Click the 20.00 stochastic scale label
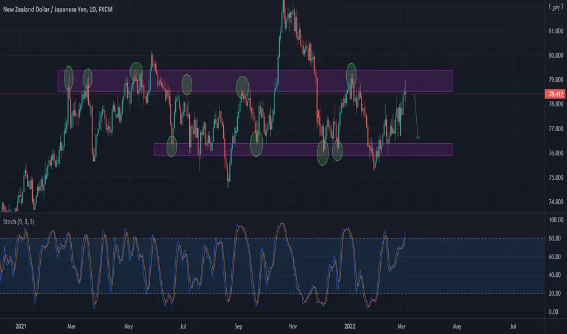 click(x=555, y=293)
